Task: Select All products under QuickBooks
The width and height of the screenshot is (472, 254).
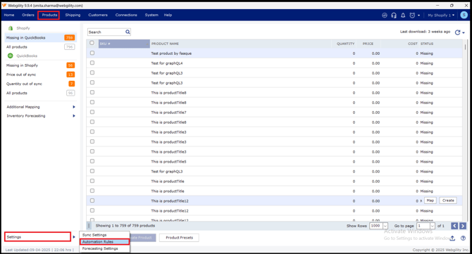Action: pyautogui.click(x=40, y=93)
